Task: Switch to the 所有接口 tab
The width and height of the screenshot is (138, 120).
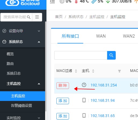Action: pyautogui.click(x=70, y=36)
